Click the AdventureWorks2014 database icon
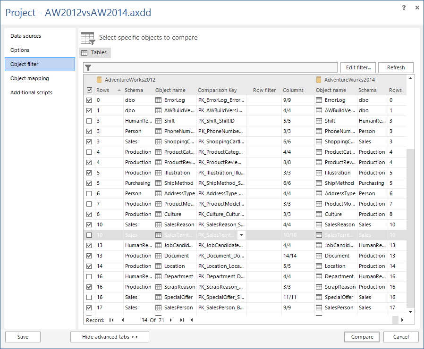 click(319, 80)
